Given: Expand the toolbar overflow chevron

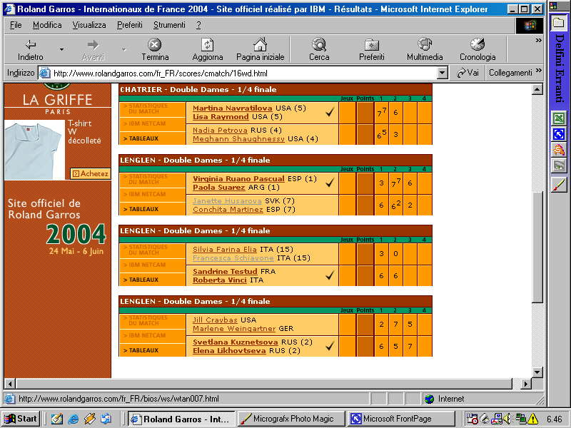Looking at the screenshot, I should [539, 41].
